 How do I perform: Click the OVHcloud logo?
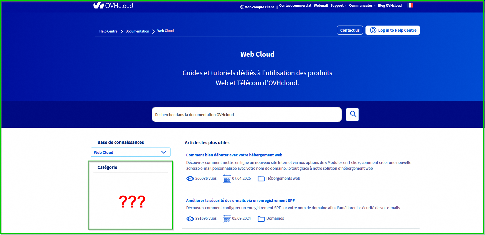point(113,6)
